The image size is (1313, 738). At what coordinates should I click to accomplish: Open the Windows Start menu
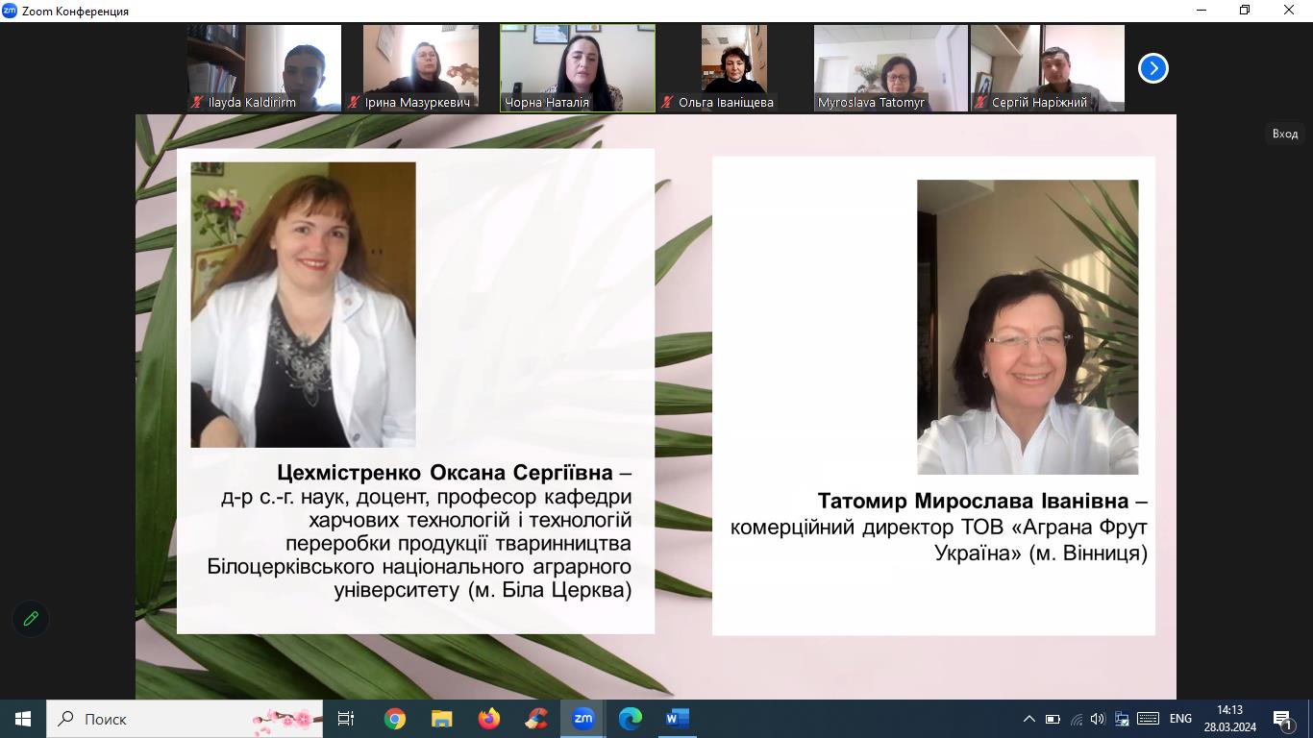point(23,719)
